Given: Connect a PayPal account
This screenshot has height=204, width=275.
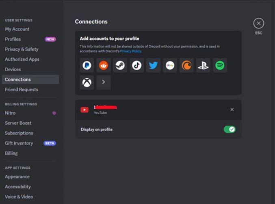Looking at the screenshot, I should click(x=87, y=66).
